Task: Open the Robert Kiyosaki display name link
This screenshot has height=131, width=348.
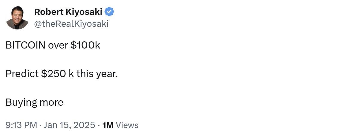Action: (x=68, y=12)
